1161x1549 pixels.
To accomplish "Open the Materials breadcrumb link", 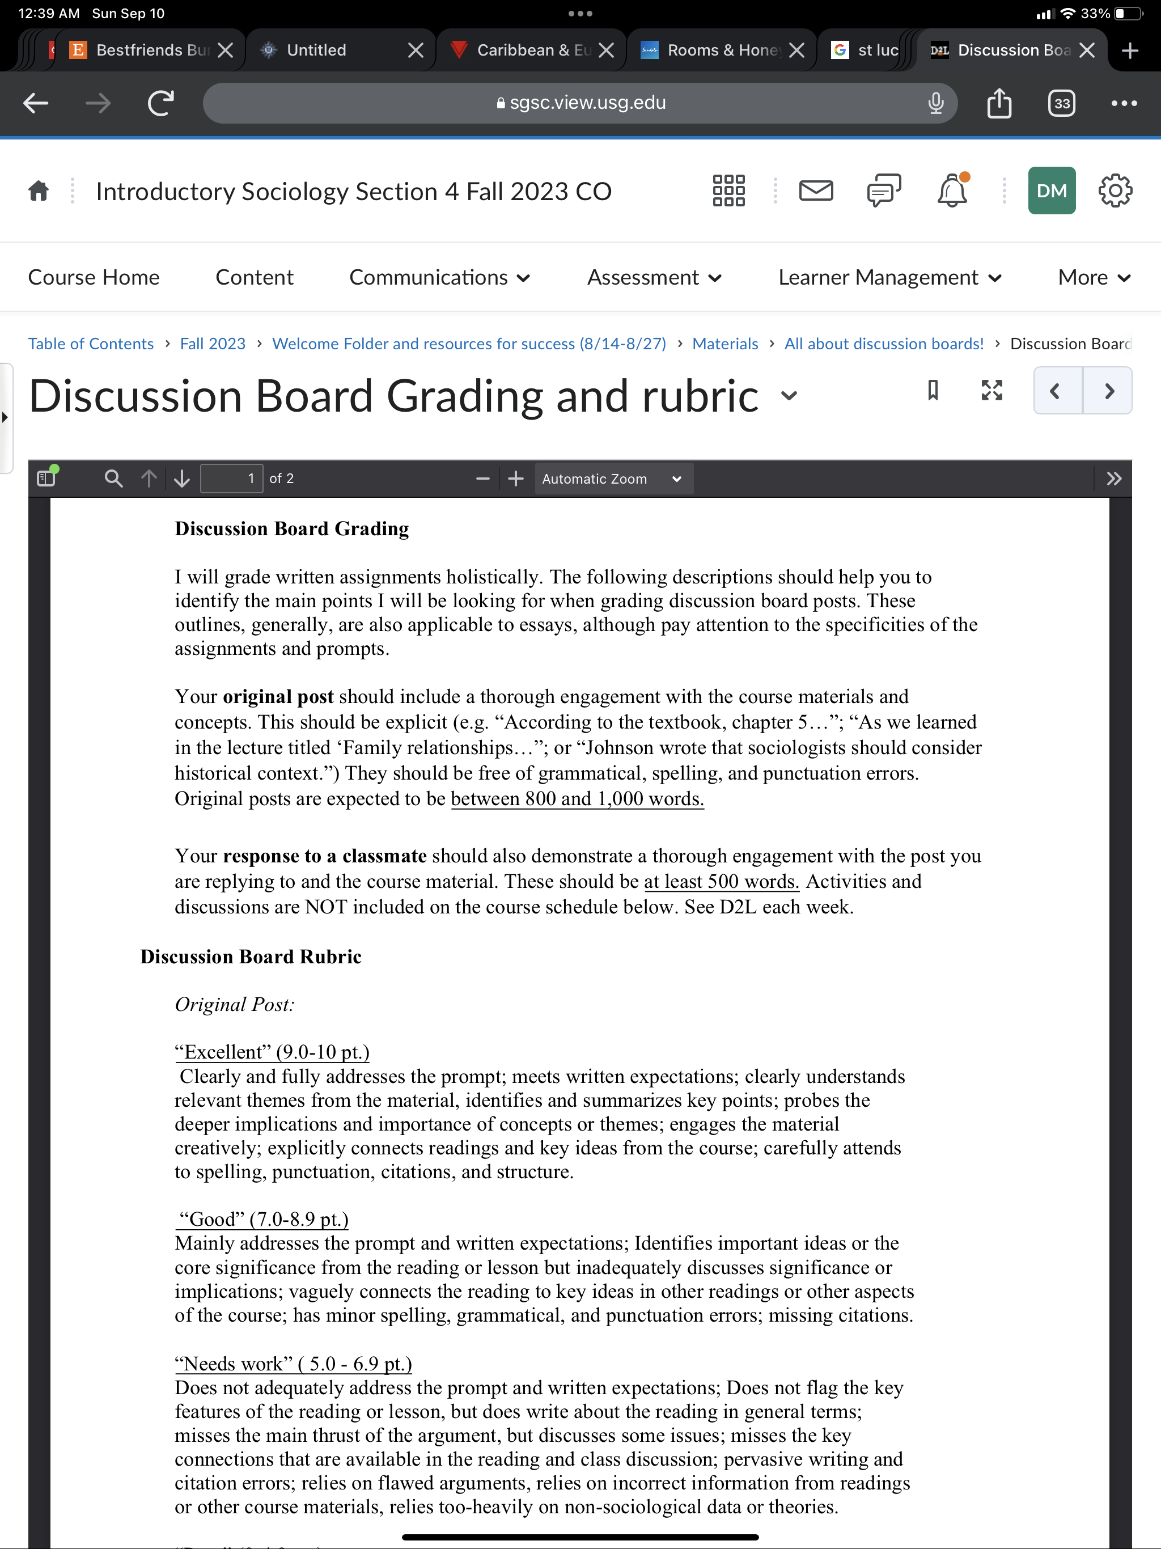I will tap(724, 344).
